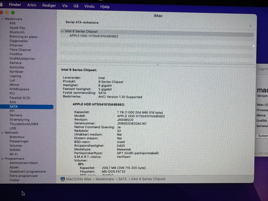The width and height of the screenshot is (268, 201).
Task: Select NVMExpress in the sidebar
Action: [x=19, y=89]
